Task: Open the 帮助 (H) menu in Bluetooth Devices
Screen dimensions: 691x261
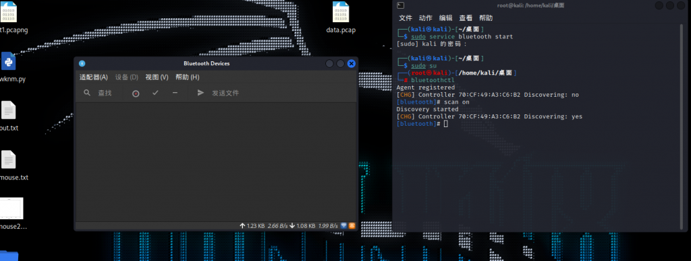Action: 188,77
